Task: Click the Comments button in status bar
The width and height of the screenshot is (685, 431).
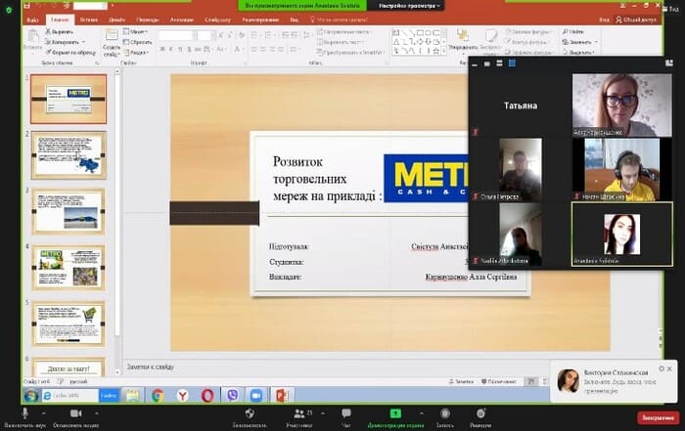Action: (498, 381)
